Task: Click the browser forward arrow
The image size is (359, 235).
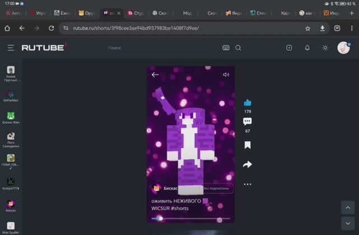Action: pyautogui.click(x=36, y=28)
